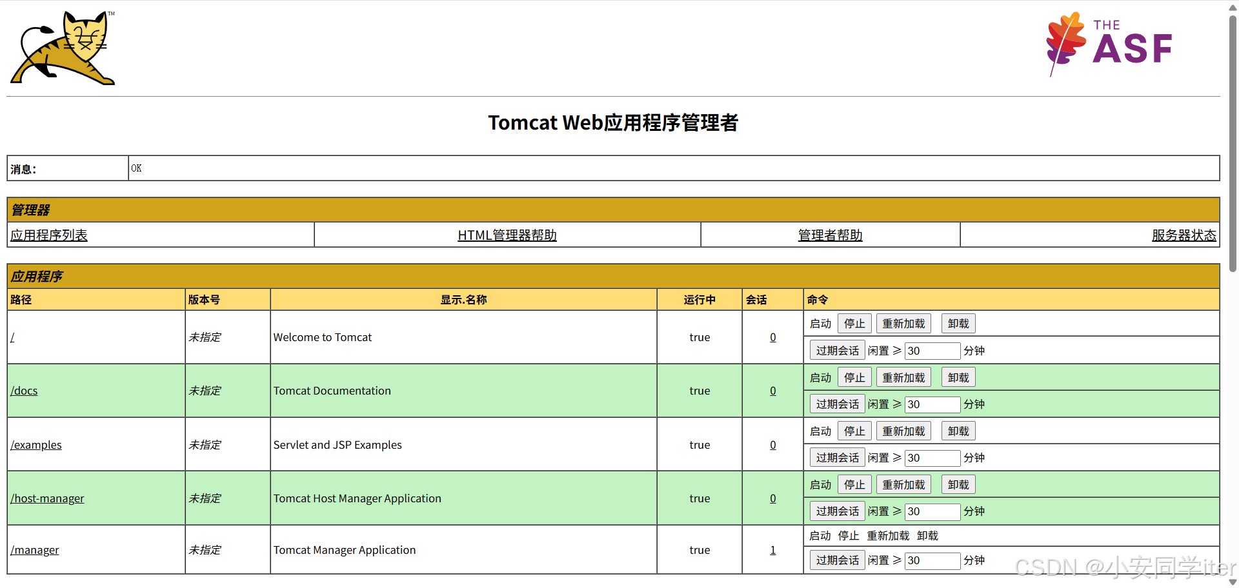Click session count 0 for Servlet and JSP Examples
Screen dimensions: 1239x588
point(773,445)
